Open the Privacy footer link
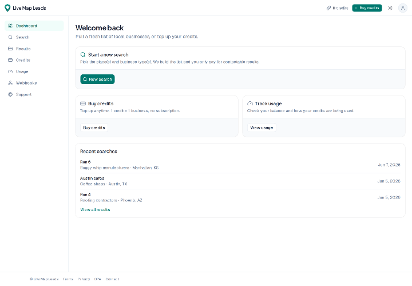This screenshot has width=412, height=286. [x=84, y=279]
